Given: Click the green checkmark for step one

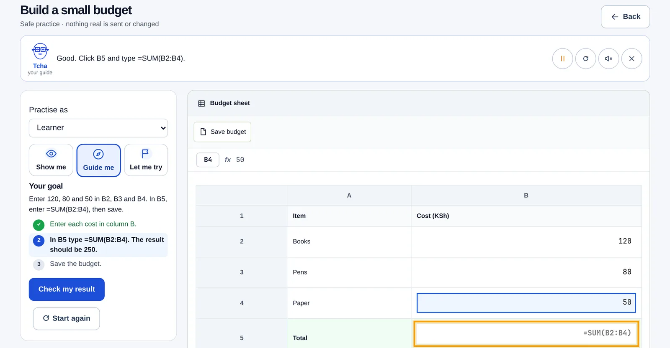Looking at the screenshot, I should 39,225.
